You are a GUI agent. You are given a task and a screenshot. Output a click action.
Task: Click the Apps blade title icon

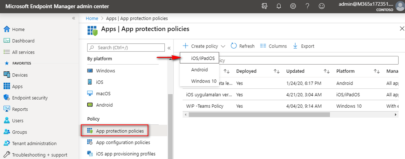point(92,30)
